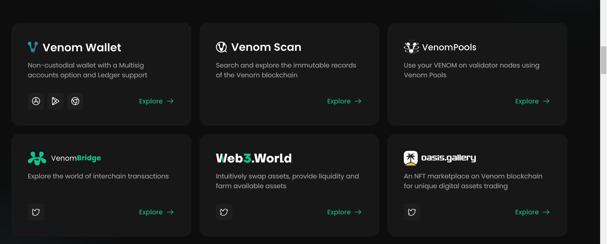607x244 pixels.
Task: Click the Venom Wallet logo icon
Action: pyautogui.click(x=33, y=47)
